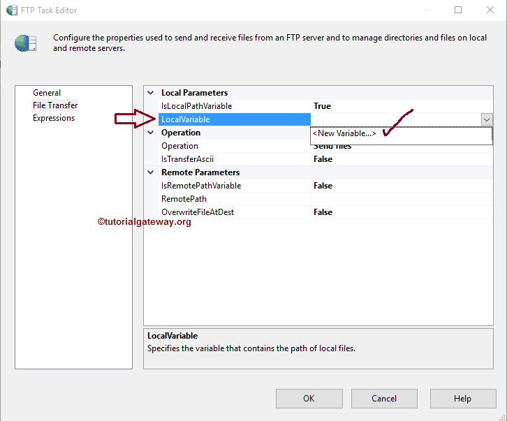Collapse the Local Parameters section
507x421 pixels.
click(x=151, y=93)
